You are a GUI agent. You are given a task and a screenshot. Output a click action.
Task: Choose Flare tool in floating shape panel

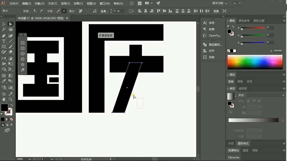click(x=23, y=70)
